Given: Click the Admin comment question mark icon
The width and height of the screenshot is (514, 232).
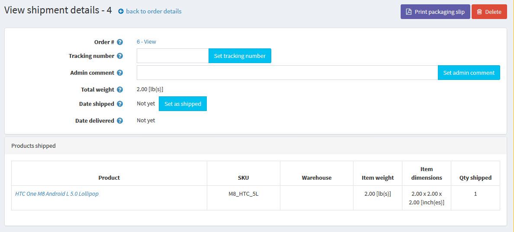Looking at the screenshot, I should (x=120, y=73).
